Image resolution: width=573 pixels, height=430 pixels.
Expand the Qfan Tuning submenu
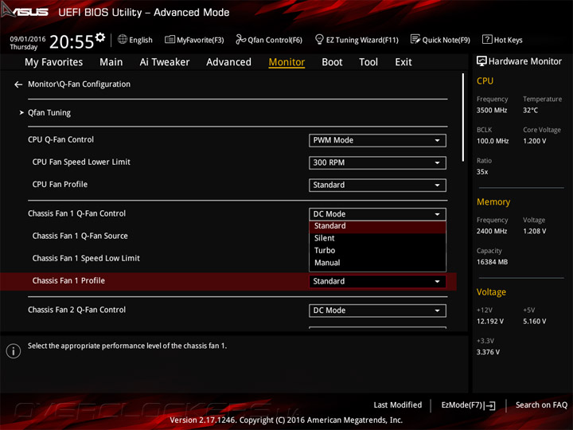[49, 112]
